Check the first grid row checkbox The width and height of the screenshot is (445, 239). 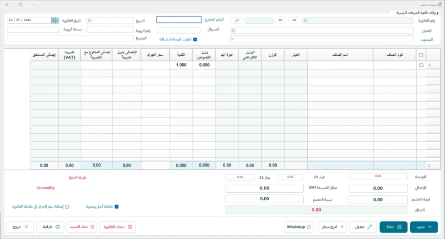coord(421,65)
